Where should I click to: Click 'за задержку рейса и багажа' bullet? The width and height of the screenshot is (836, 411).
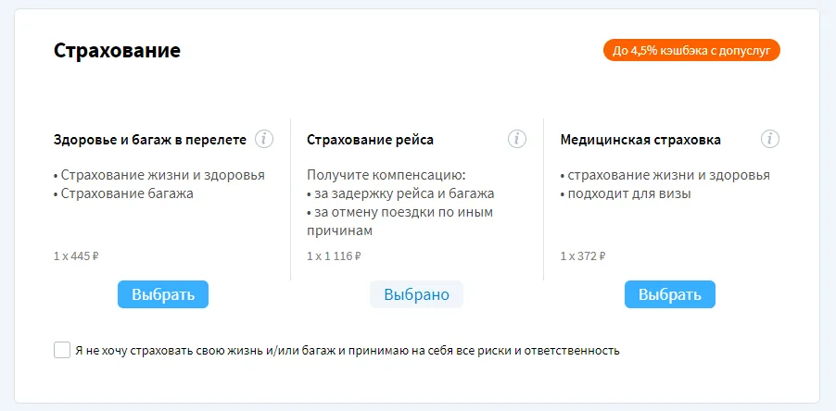point(403,193)
